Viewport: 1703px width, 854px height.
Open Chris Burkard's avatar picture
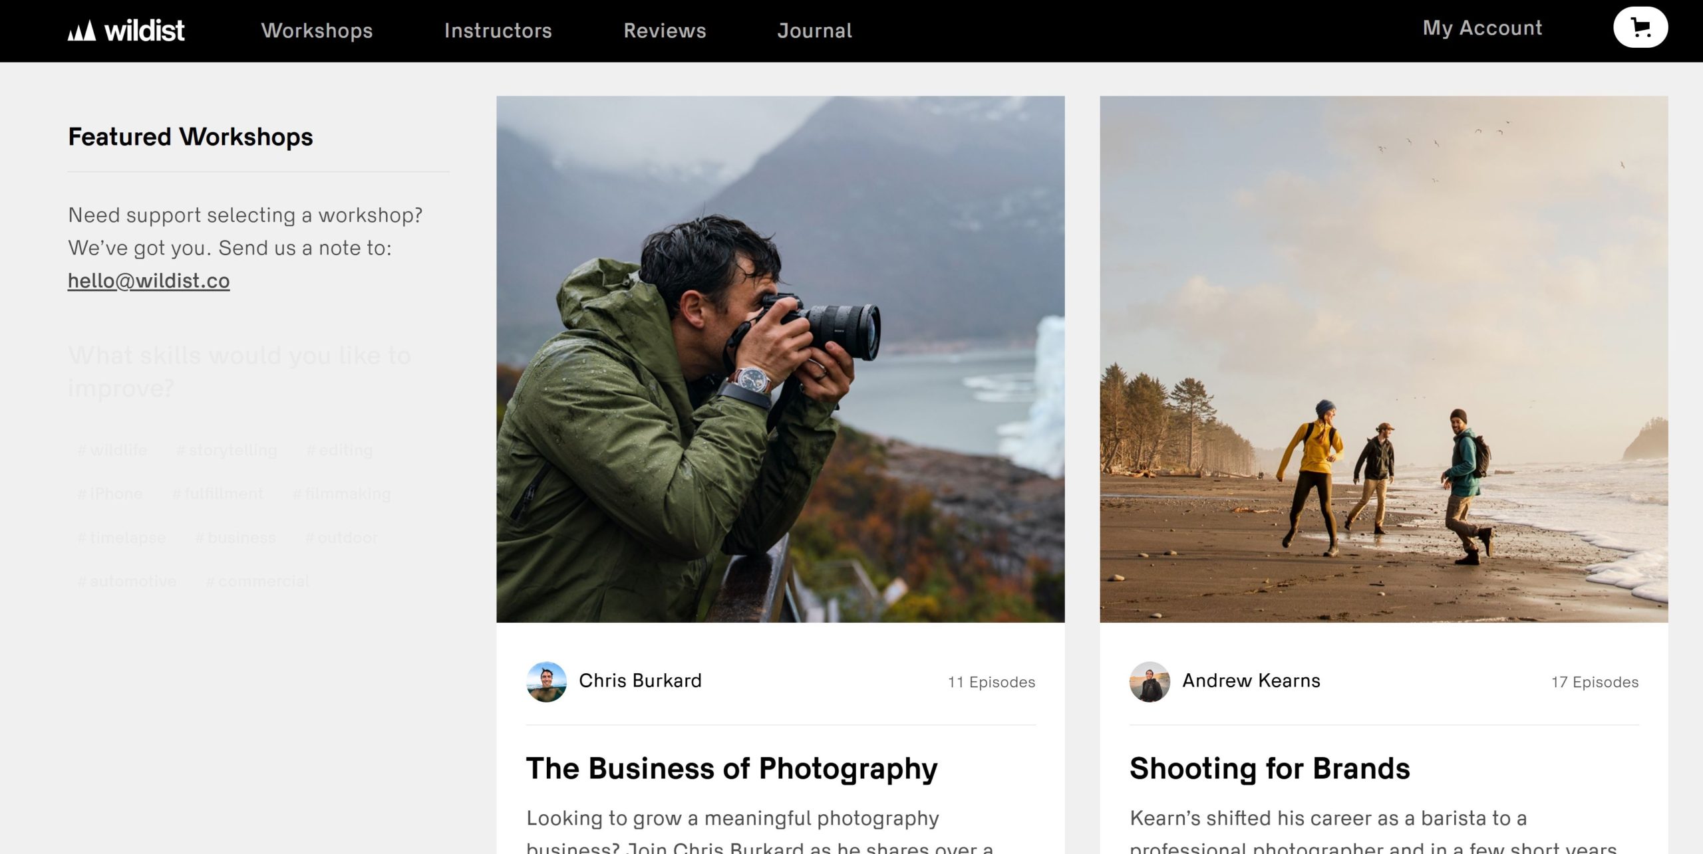[546, 681]
